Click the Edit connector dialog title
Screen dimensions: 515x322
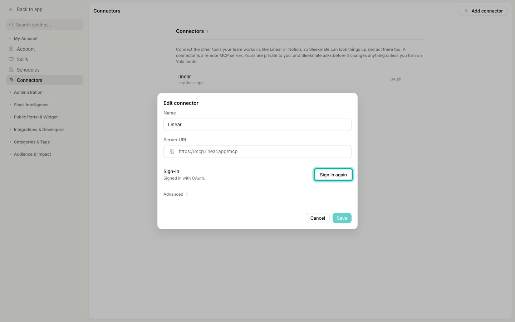pos(181,103)
